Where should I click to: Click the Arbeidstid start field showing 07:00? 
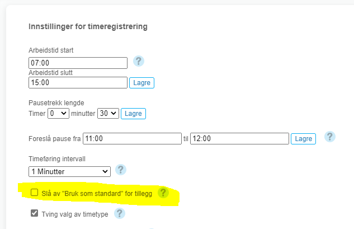[x=78, y=63]
